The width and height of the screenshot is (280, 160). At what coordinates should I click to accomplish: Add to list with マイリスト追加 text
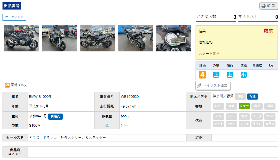(215, 86)
